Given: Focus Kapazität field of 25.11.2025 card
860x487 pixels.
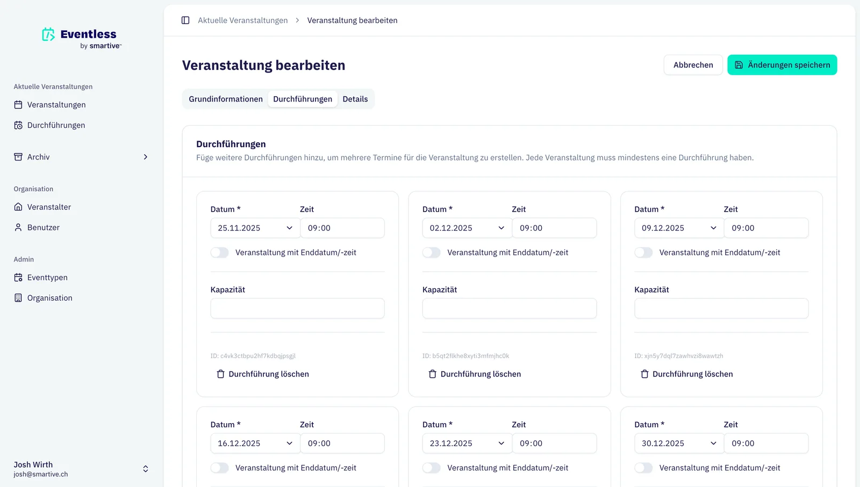Looking at the screenshot, I should tap(297, 309).
